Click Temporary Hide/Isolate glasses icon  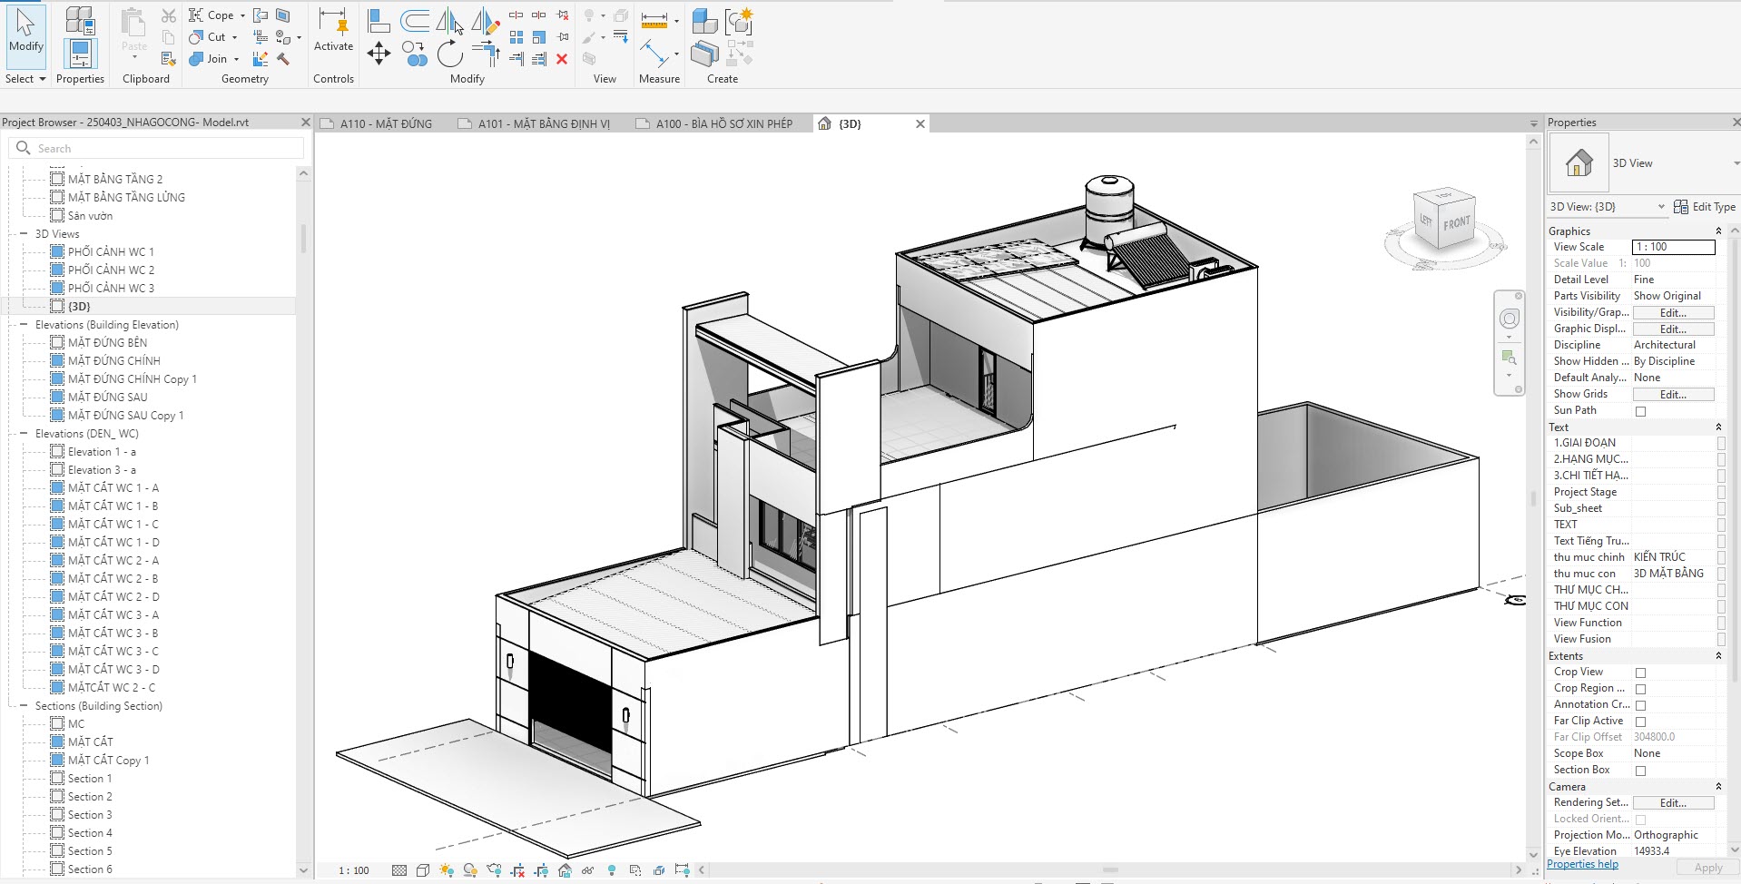pos(588,870)
